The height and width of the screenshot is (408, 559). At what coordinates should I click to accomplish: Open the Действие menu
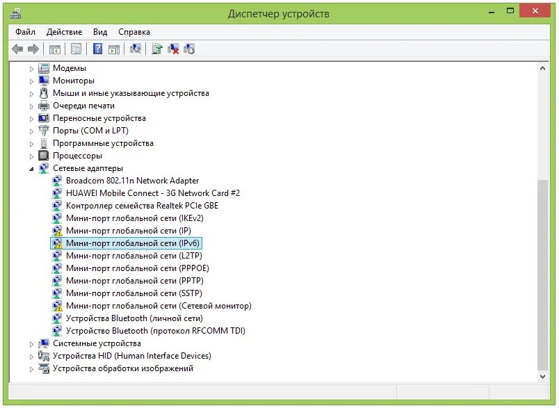point(64,32)
